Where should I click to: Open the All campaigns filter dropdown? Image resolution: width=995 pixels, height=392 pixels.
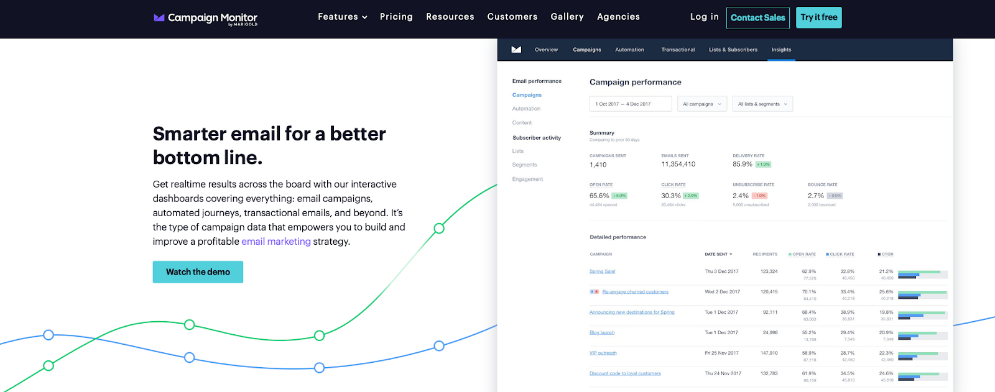702,104
